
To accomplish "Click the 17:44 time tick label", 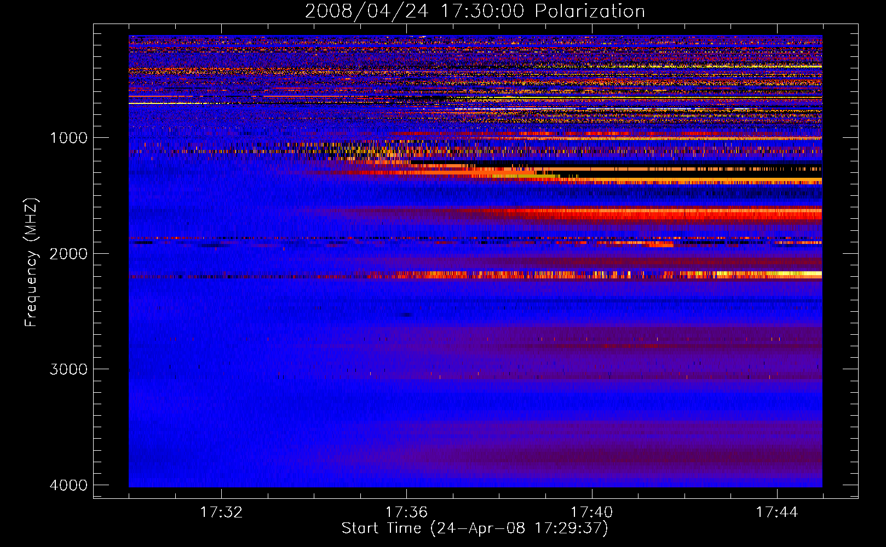I will (x=777, y=513).
